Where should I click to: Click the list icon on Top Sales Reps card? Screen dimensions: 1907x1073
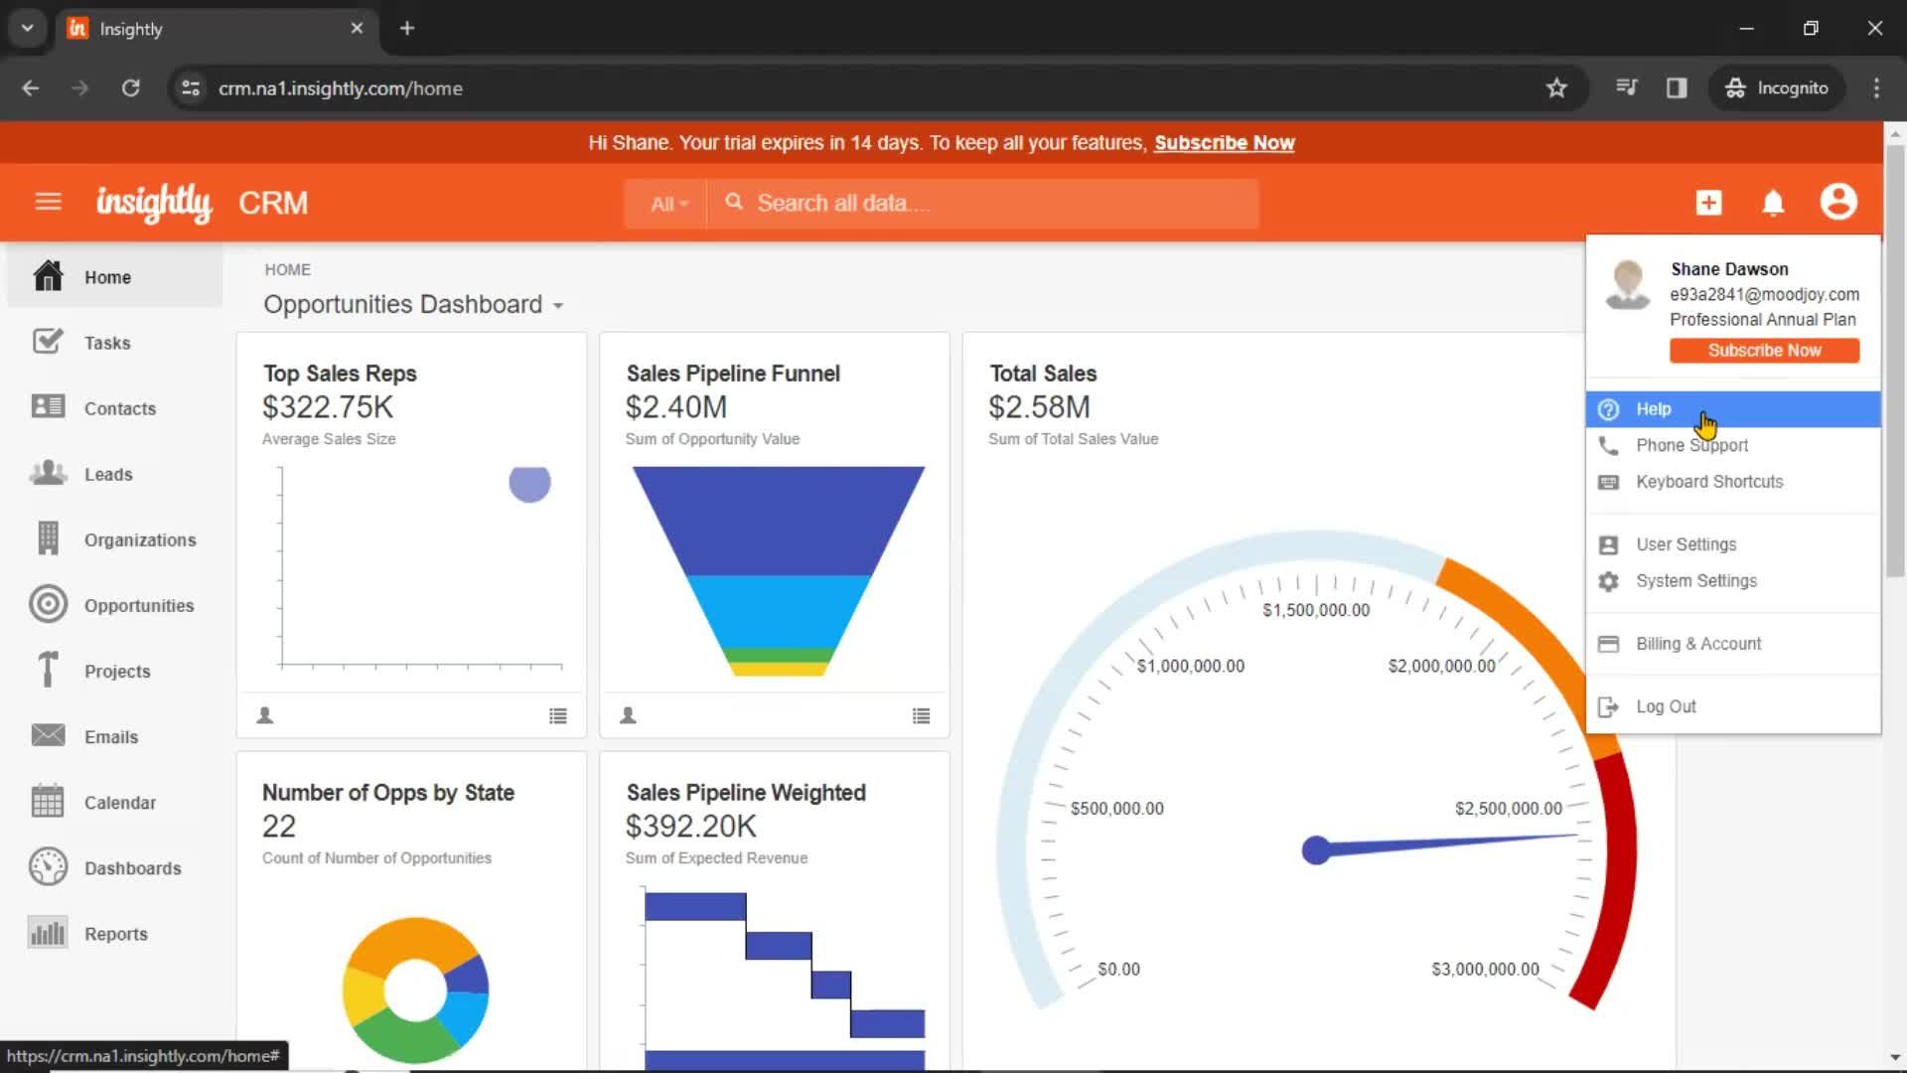[558, 715]
